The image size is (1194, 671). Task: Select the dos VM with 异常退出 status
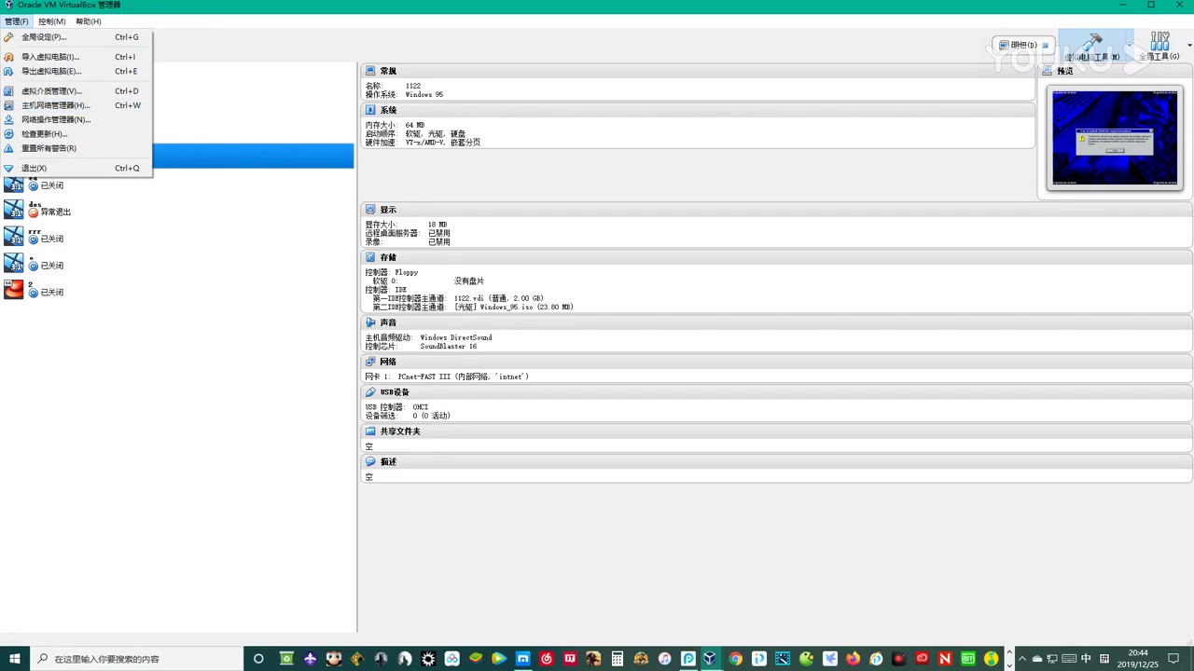pyautogui.click(x=177, y=208)
